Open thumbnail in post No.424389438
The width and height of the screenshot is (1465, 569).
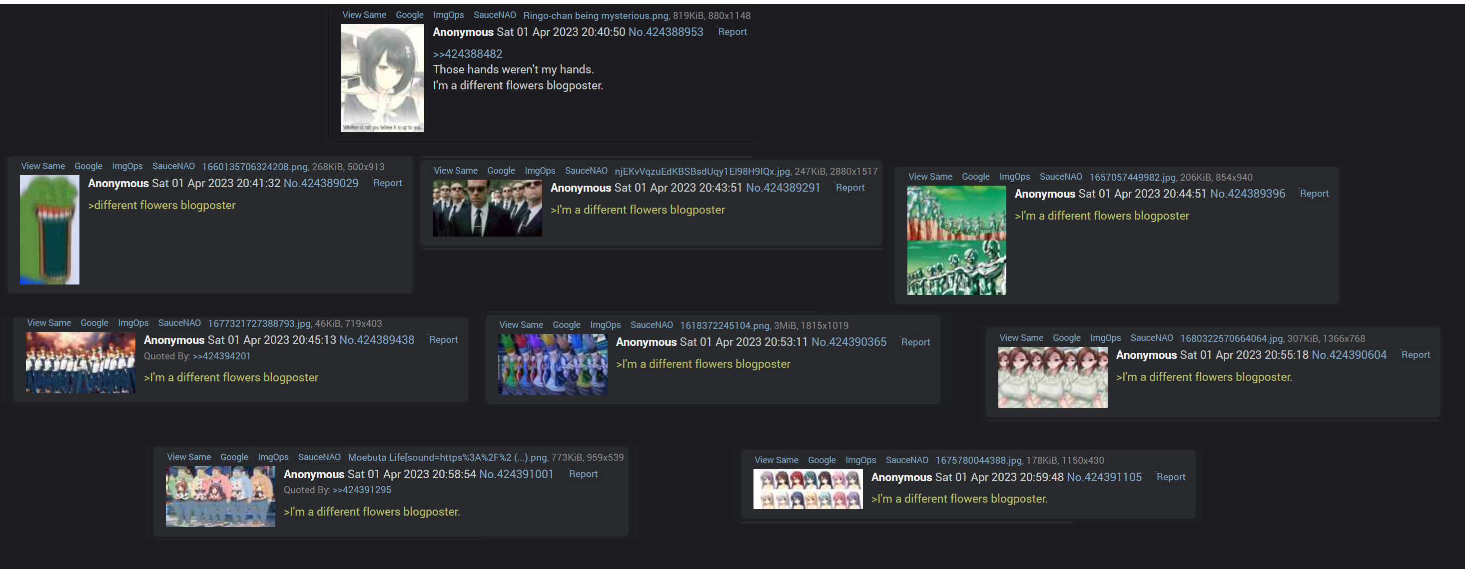pos(80,362)
